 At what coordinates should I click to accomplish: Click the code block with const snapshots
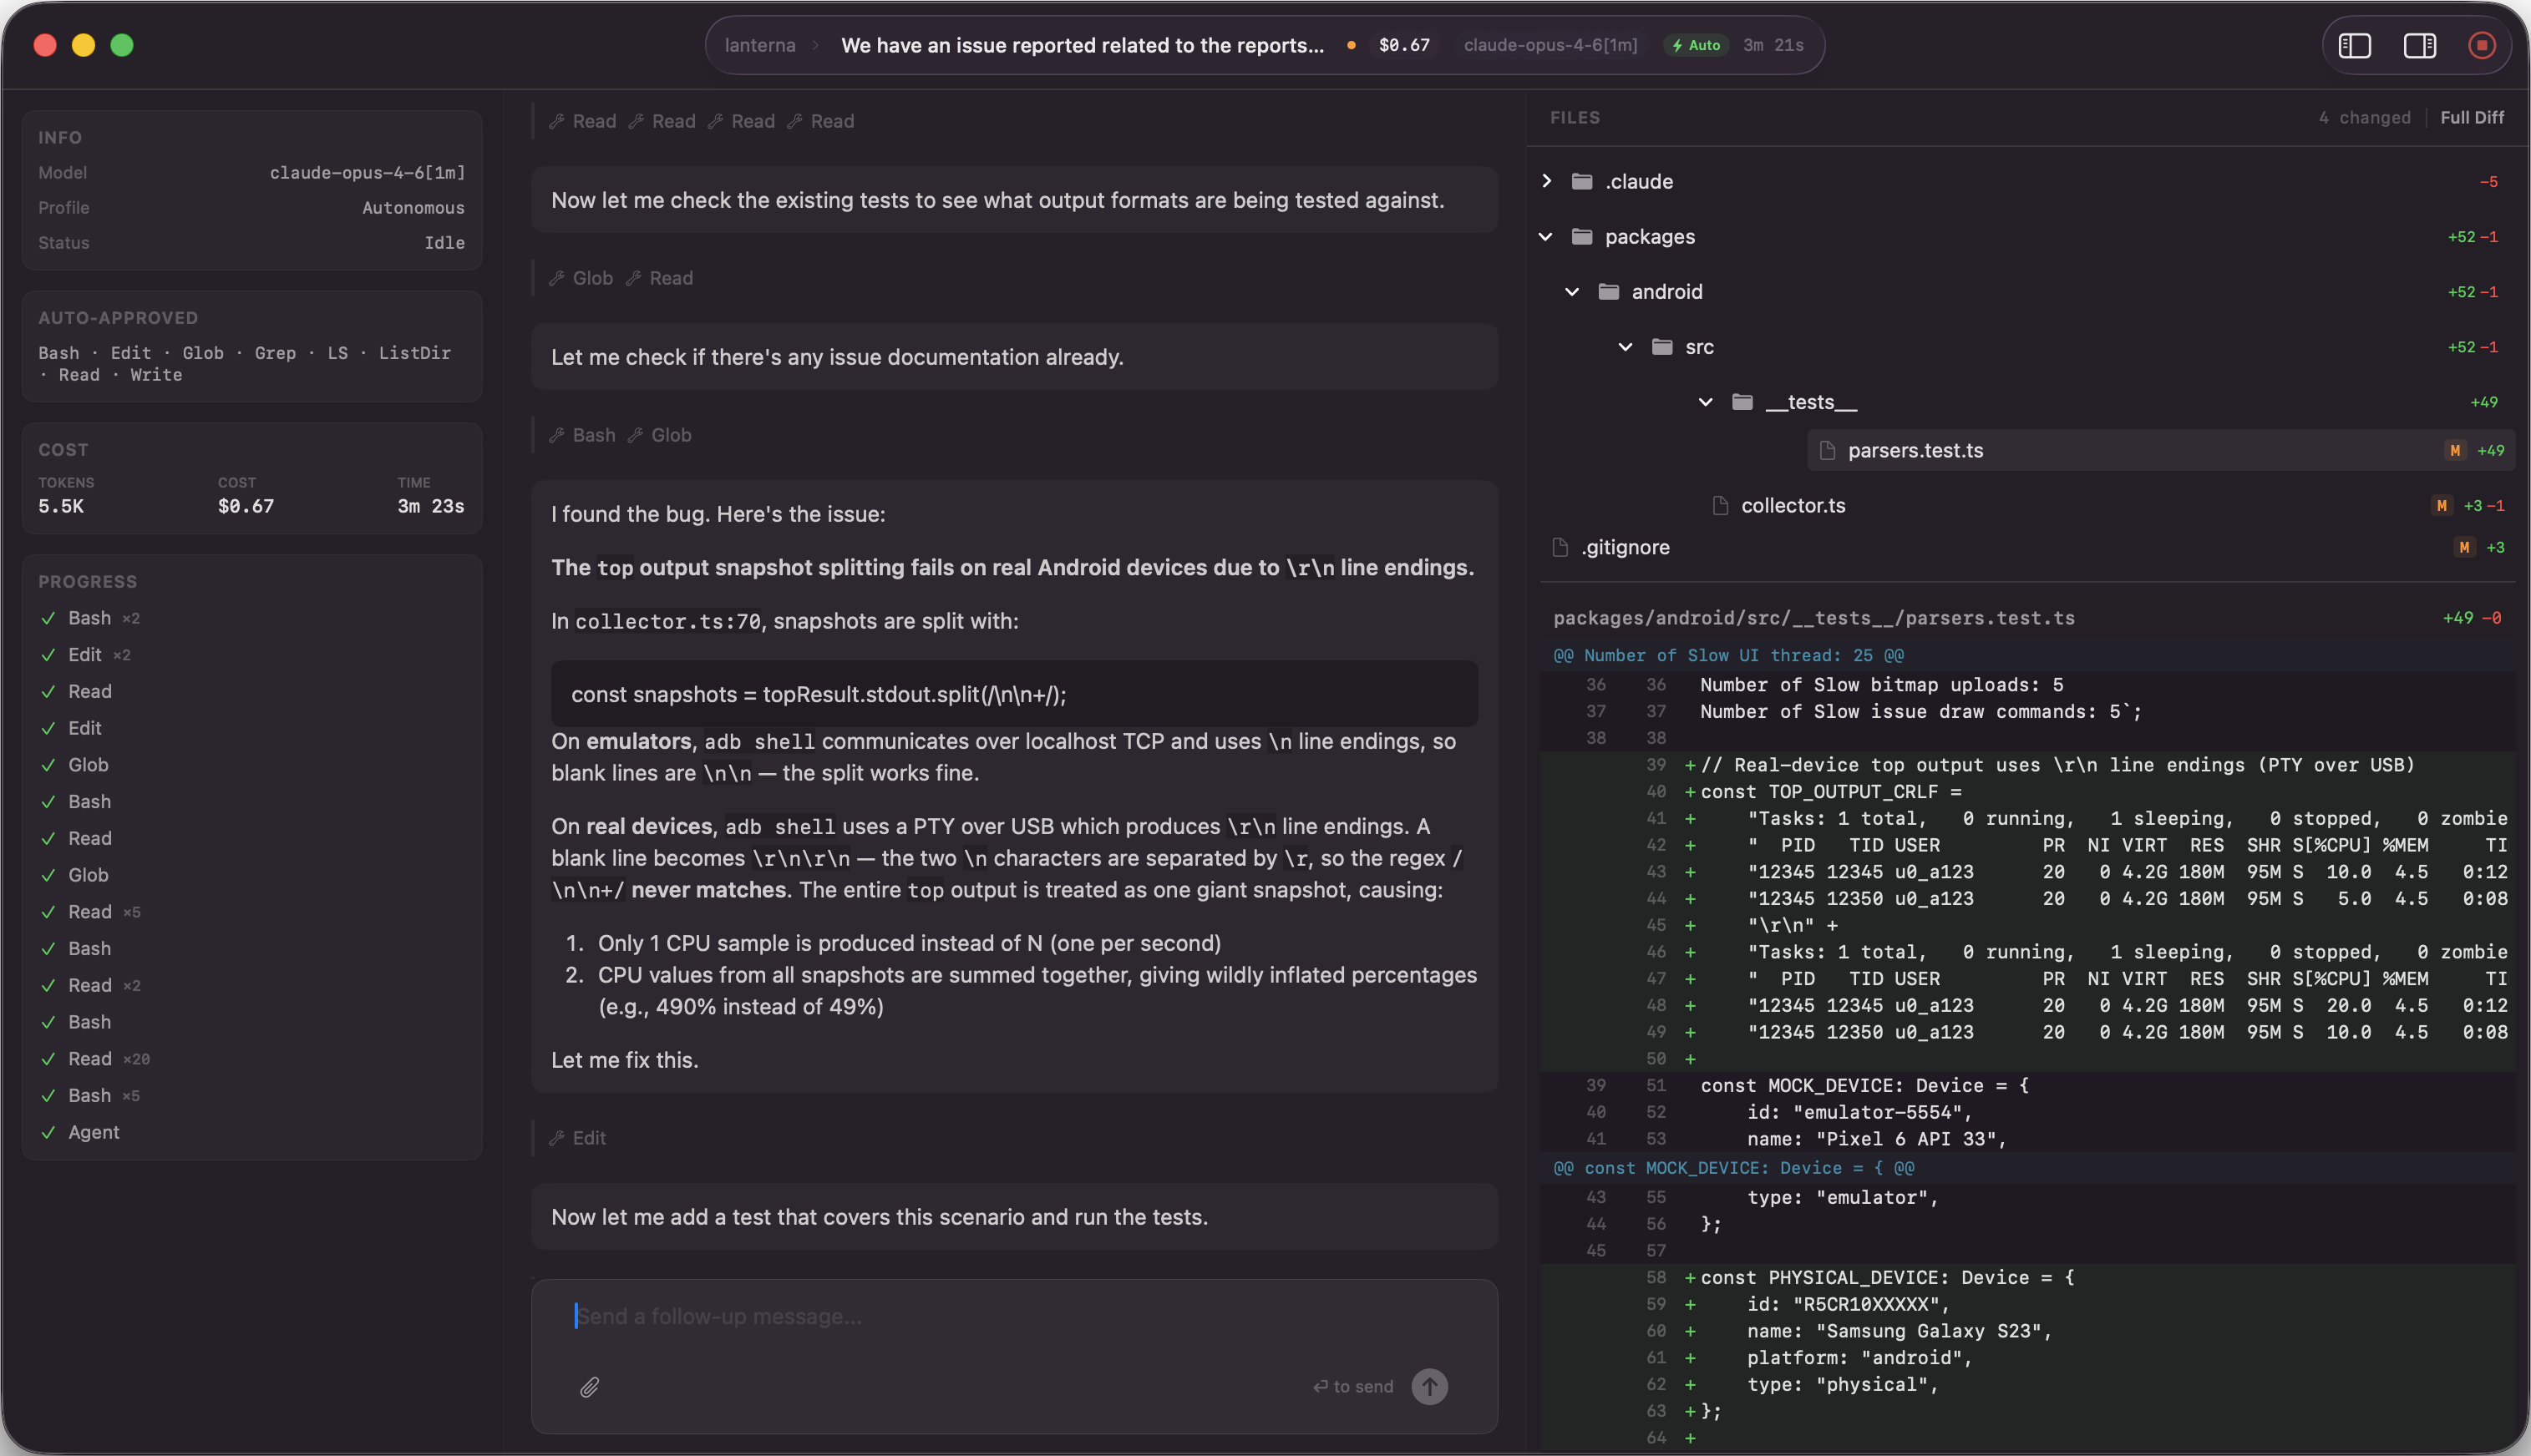pos(1014,694)
